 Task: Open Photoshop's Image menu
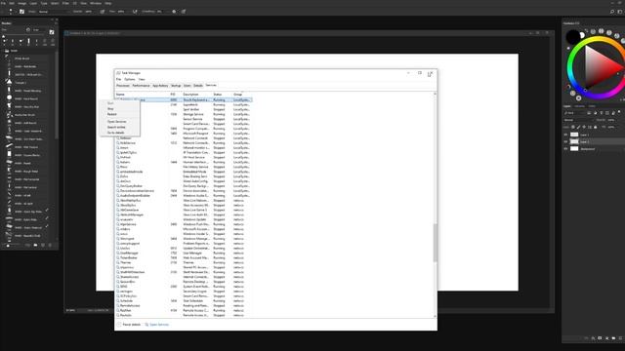pyautogui.click(x=21, y=3)
